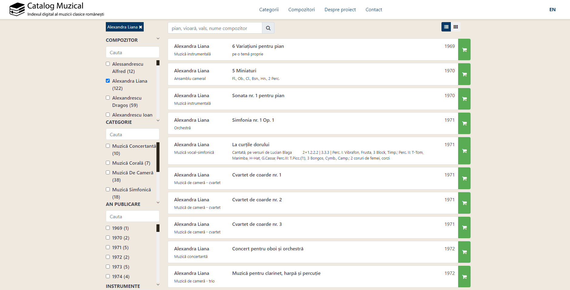
Task: Add Cvartet de coarde nr. 2 to cart
Action: coord(464,203)
